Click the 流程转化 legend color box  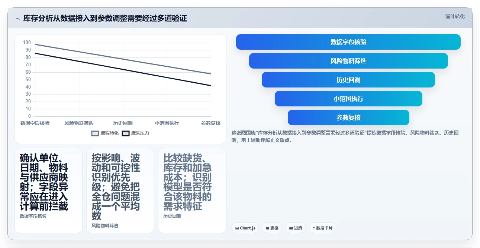coord(95,133)
